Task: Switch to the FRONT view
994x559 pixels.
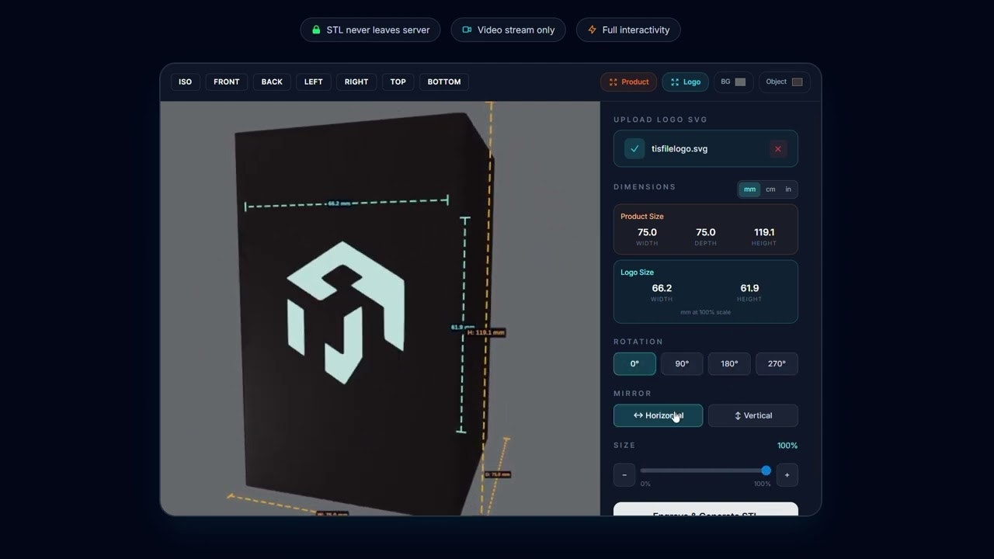Action: click(227, 82)
